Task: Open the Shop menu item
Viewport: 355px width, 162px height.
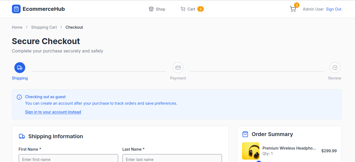Action: click(x=160, y=9)
